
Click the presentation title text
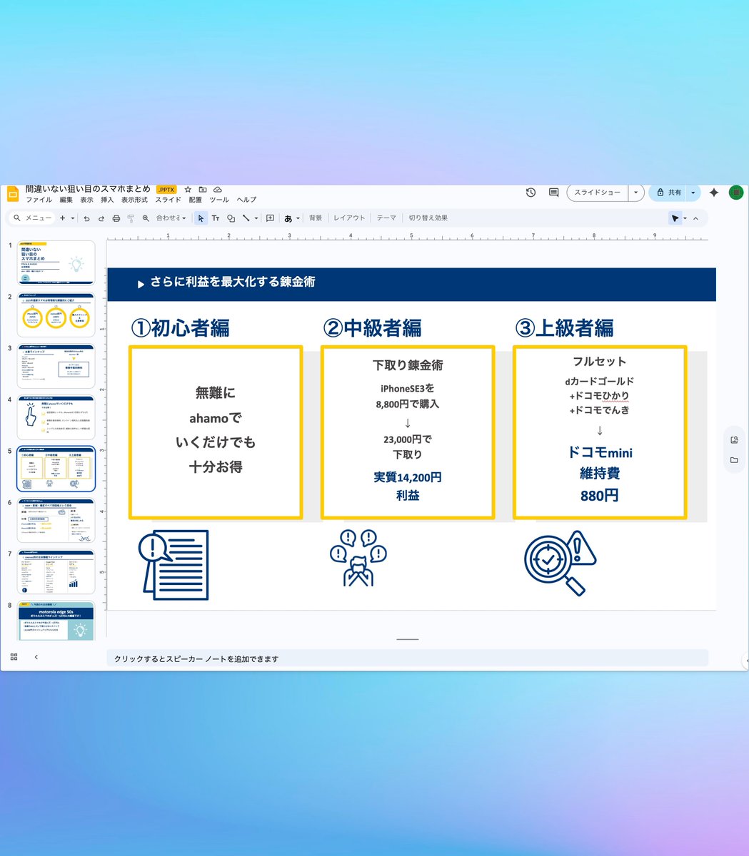88,189
